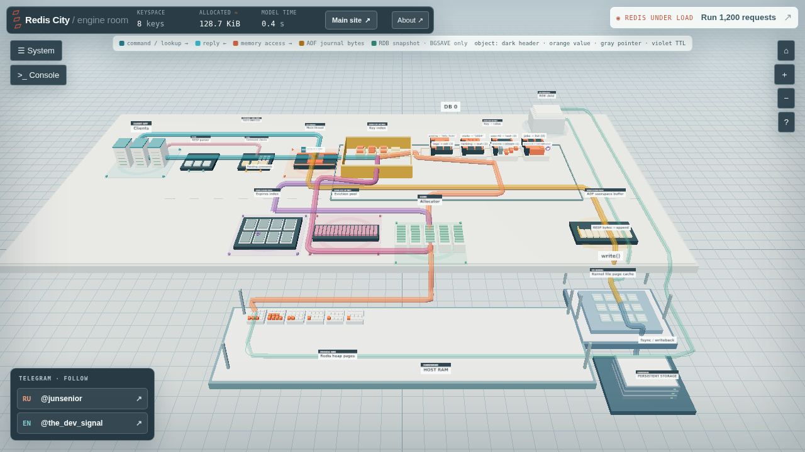Reset the camera with the home icon

pyautogui.click(x=786, y=51)
